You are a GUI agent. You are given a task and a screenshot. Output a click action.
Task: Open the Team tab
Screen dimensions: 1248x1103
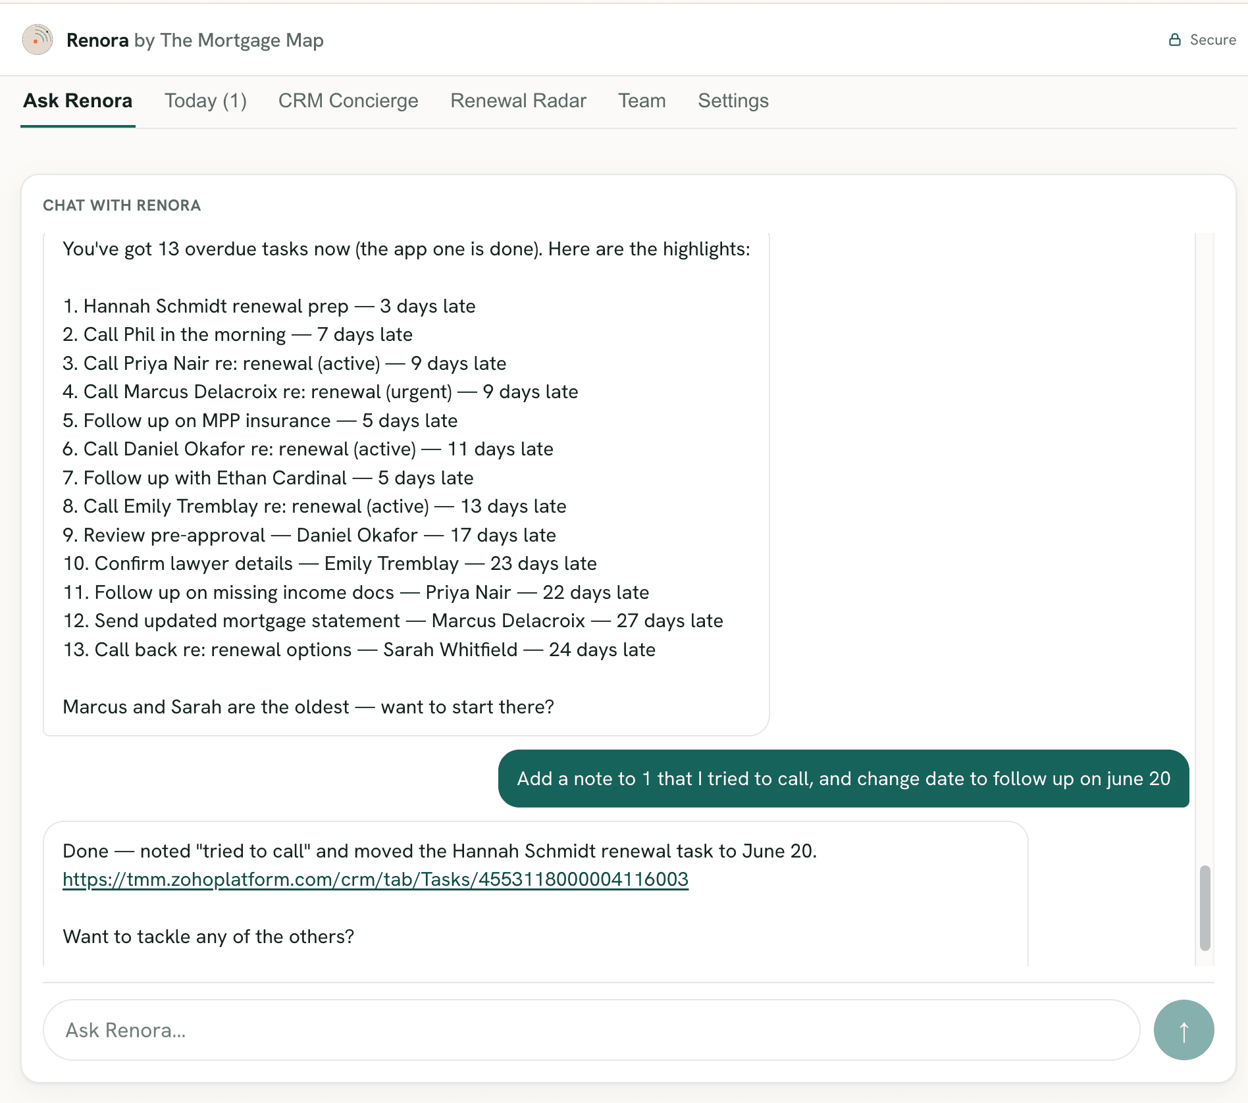click(x=642, y=101)
